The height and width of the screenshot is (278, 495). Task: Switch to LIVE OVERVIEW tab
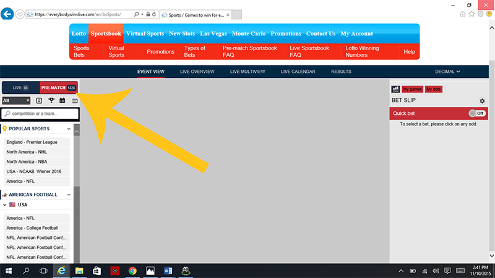pos(197,72)
